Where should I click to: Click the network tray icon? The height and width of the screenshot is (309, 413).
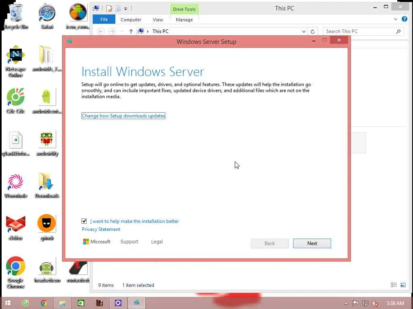click(x=365, y=303)
